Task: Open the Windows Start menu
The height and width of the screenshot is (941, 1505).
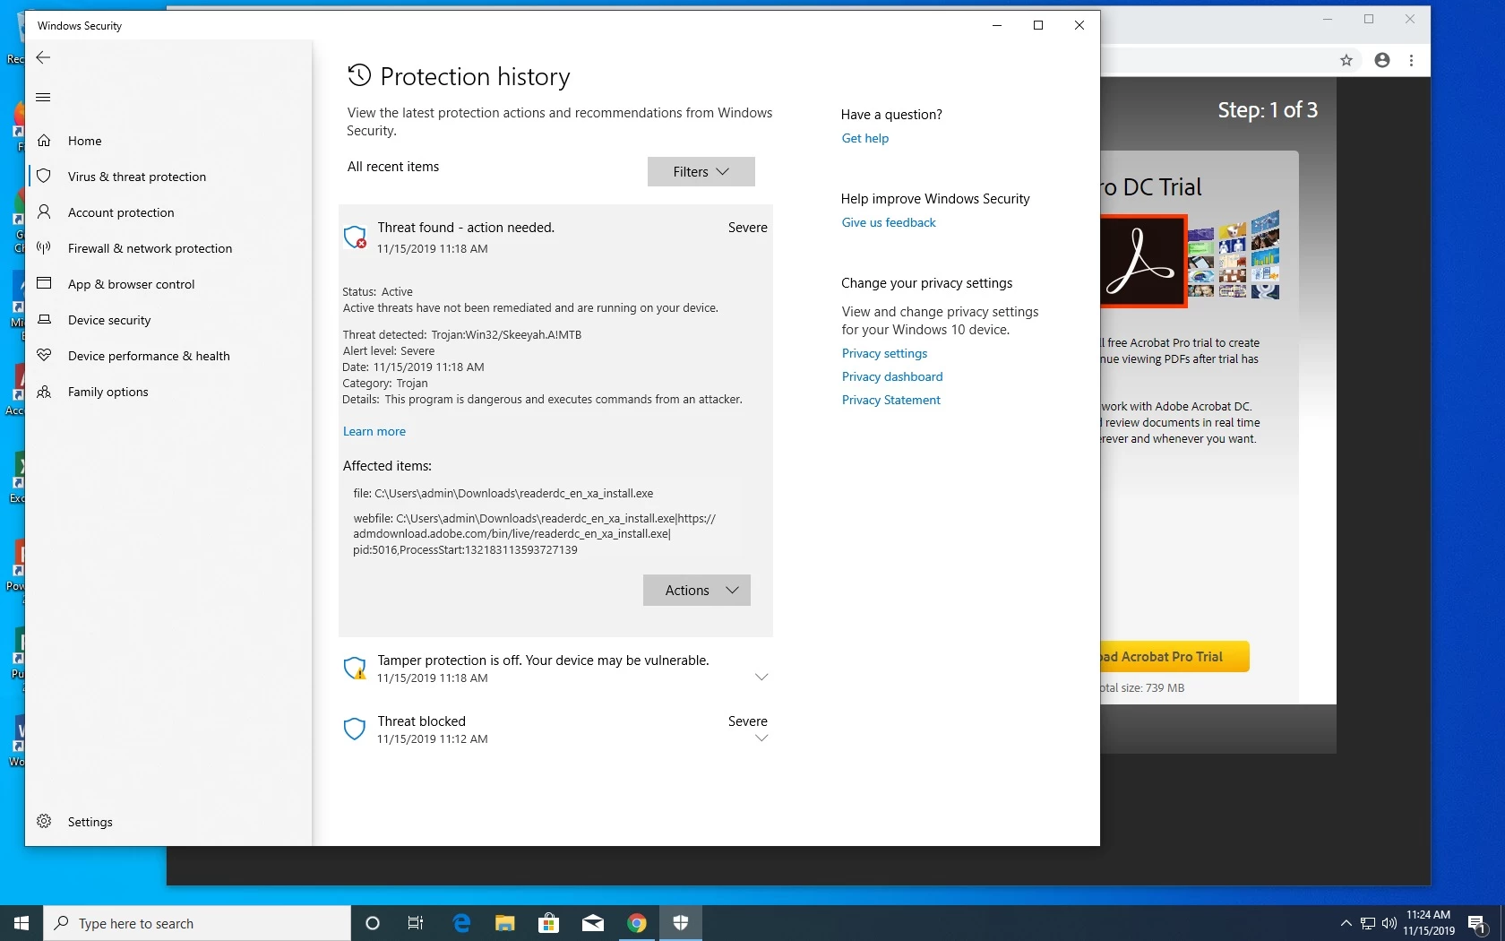Action: [x=21, y=923]
